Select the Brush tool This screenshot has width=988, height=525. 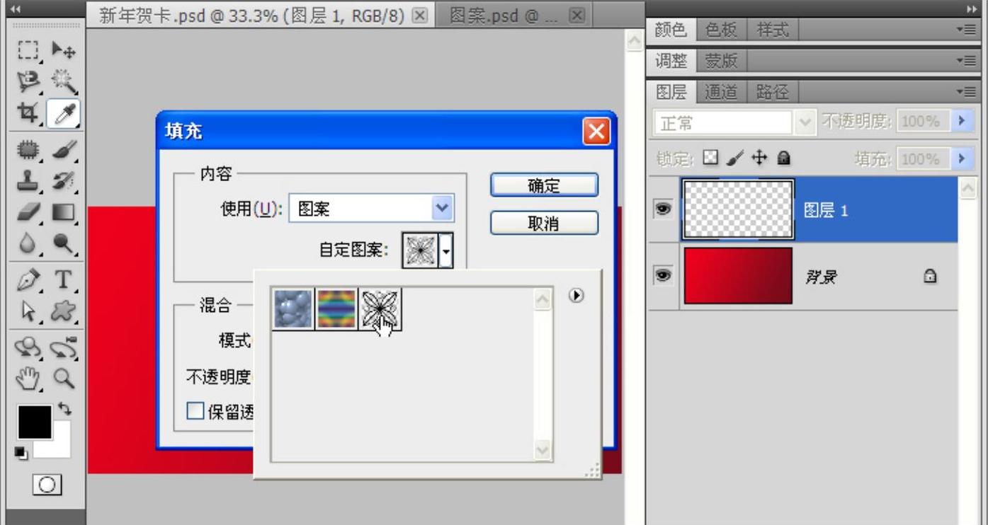coord(64,148)
